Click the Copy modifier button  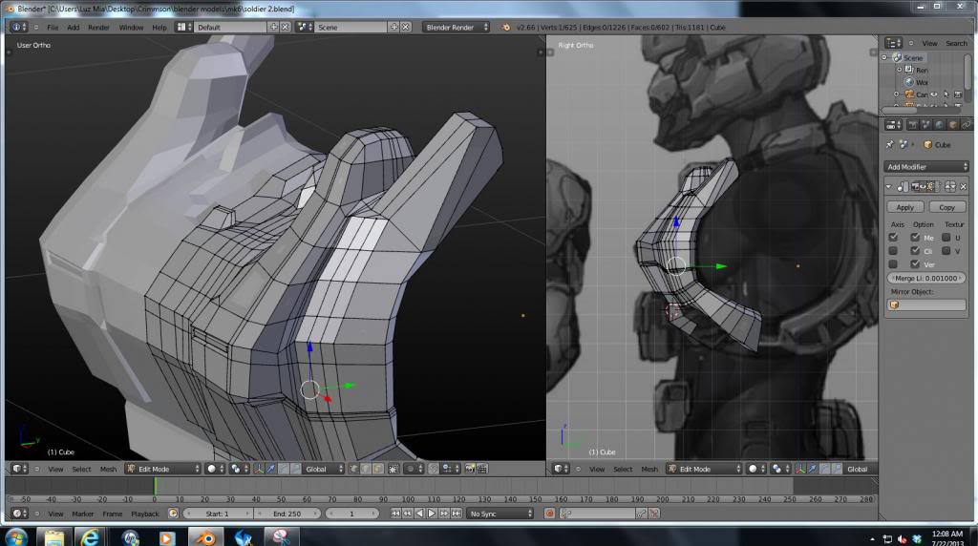946,207
